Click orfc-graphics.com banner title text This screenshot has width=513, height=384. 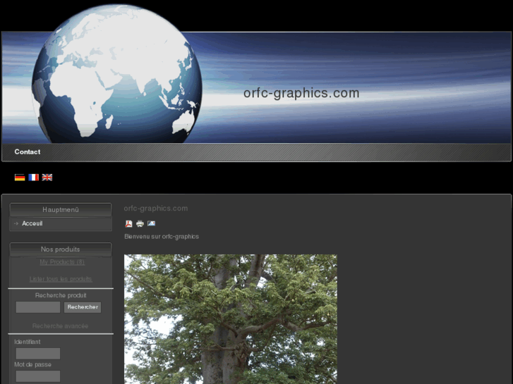(301, 94)
